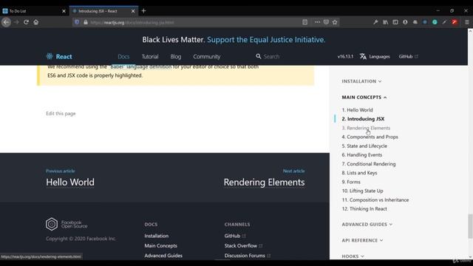Close the To Do List tab
This screenshot has width=473, height=266.
click(x=64, y=11)
